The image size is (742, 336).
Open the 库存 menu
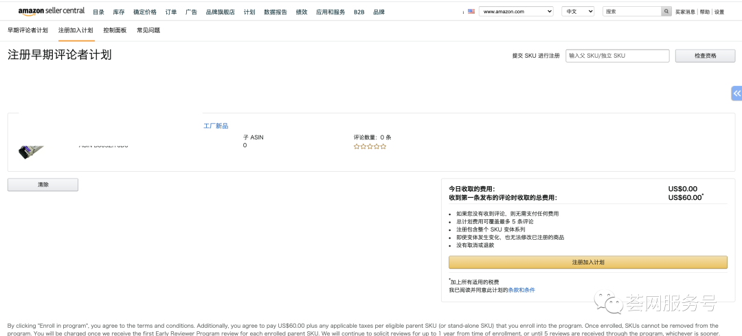click(x=119, y=12)
